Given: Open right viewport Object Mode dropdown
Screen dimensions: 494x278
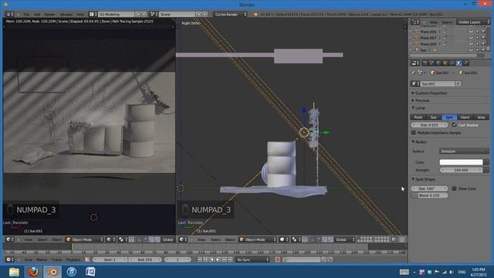Looking at the screenshot, I should (257, 239).
